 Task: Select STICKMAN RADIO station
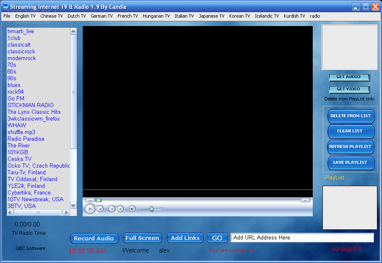(31, 105)
